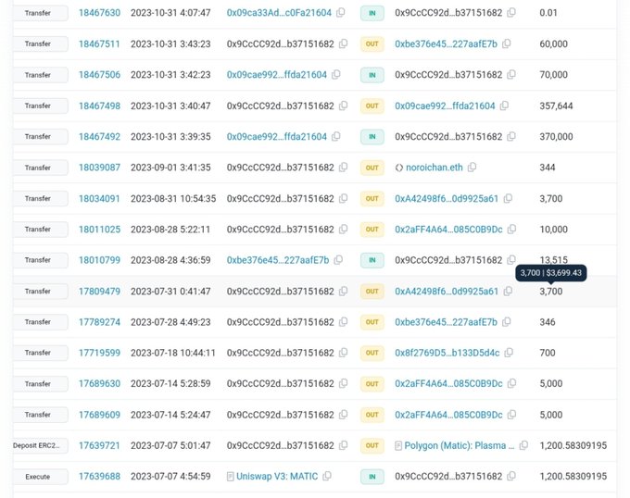Copy sender address 0x09ca33Ad...c0Fa21604 in block 18467630 row

pyautogui.click(x=340, y=12)
